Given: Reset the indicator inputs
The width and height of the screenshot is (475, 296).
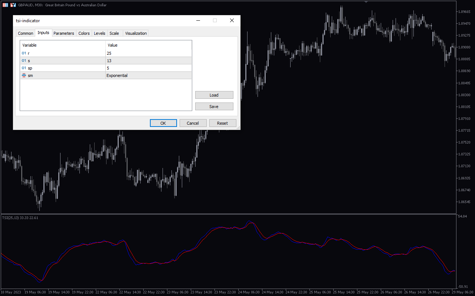Looking at the screenshot, I should pyautogui.click(x=223, y=123).
